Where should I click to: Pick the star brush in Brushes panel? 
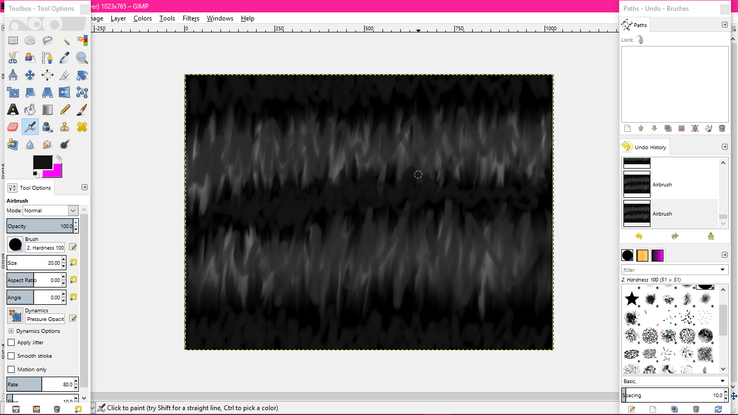tap(632, 299)
